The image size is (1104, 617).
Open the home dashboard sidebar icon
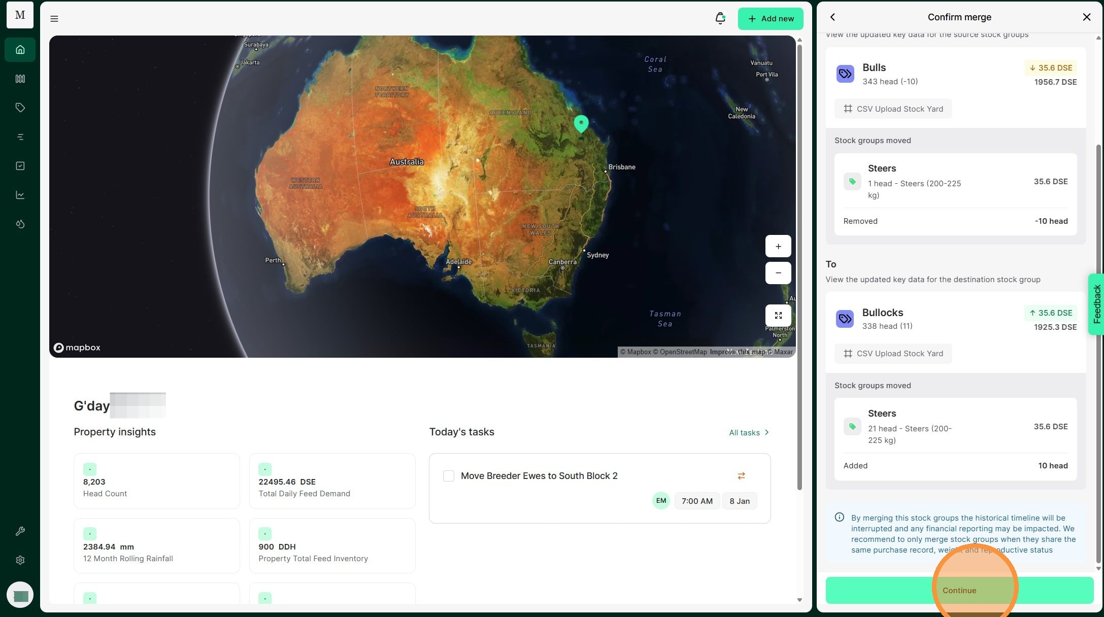(20, 50)
